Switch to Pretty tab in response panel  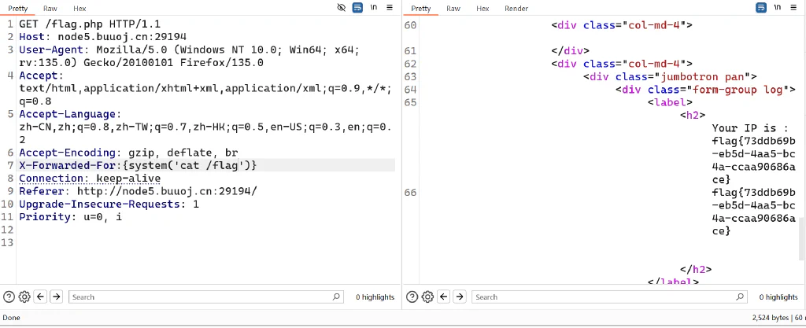click(x=421, y=8)
